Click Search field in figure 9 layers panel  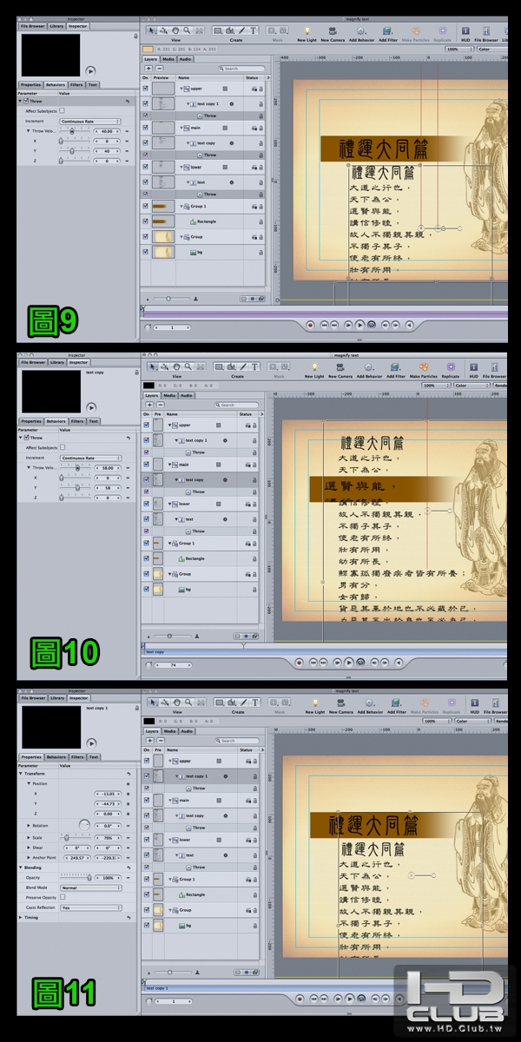point(241,68)
